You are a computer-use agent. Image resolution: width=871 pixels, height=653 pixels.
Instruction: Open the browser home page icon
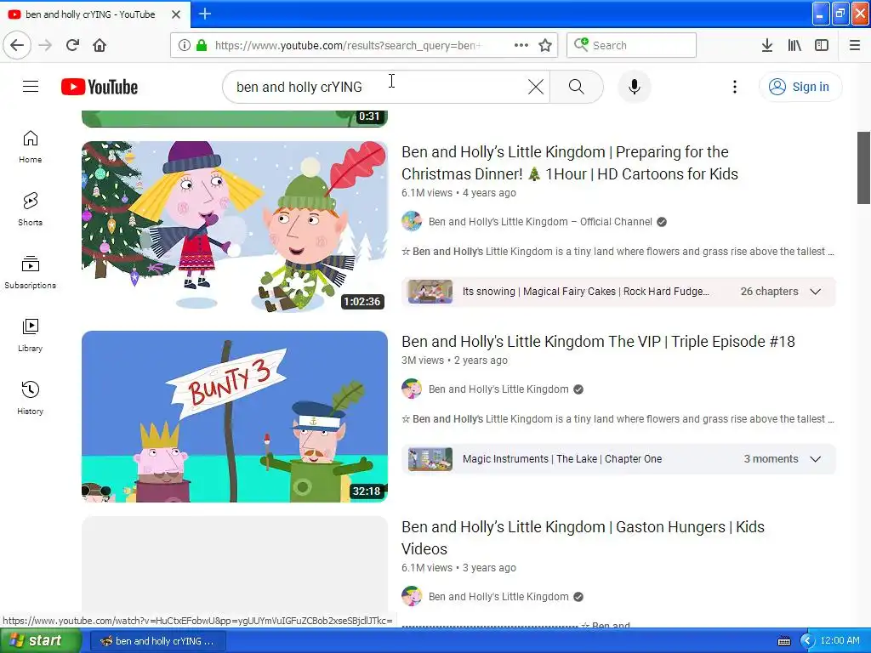(100, 45)
